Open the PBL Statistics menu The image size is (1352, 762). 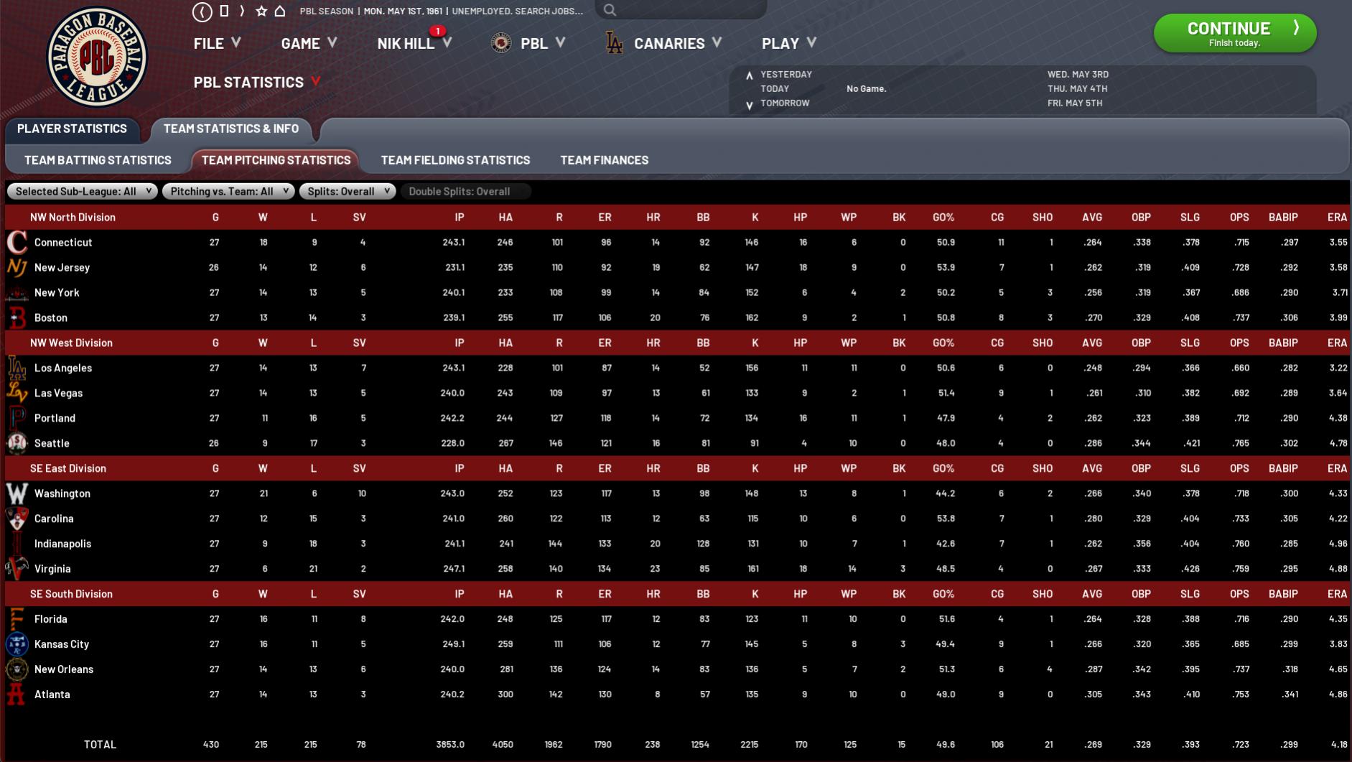[x=256, y=82]
